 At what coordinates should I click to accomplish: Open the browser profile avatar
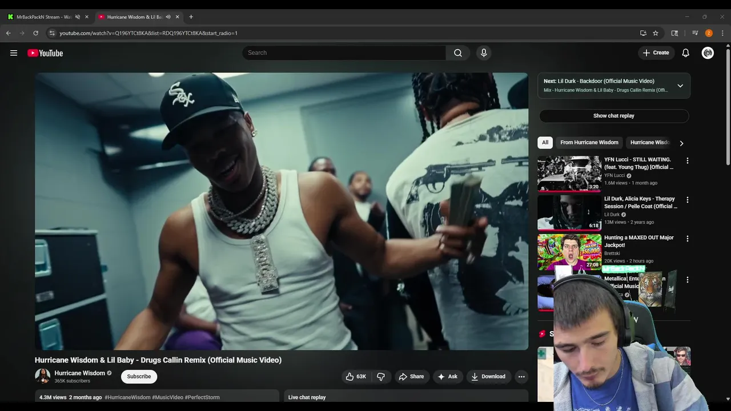[709, 33]
